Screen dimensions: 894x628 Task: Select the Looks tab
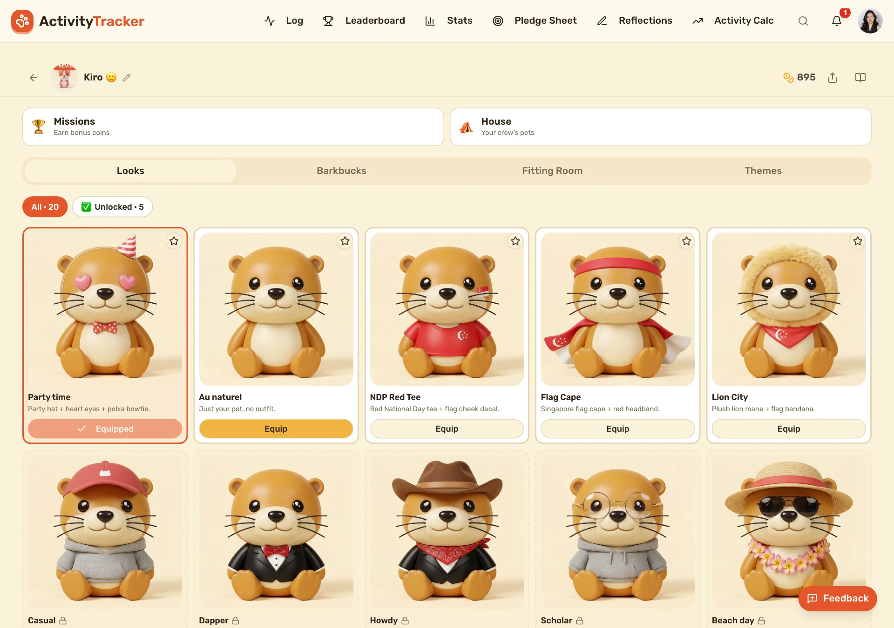130,171
